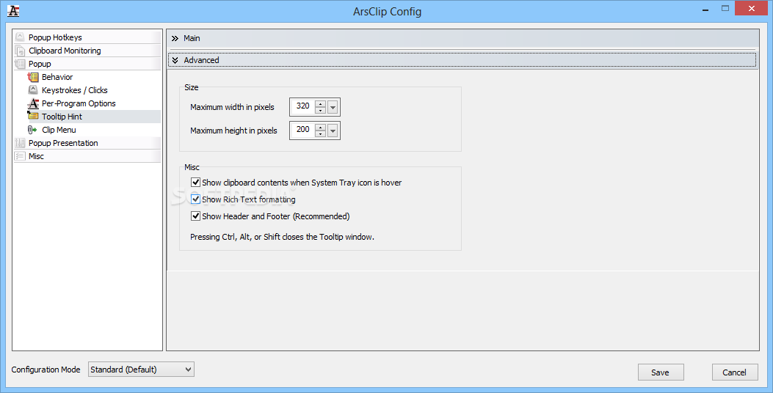Click the 'Pressing Ctrl, Alt, or Shift' note

[282, 237]
